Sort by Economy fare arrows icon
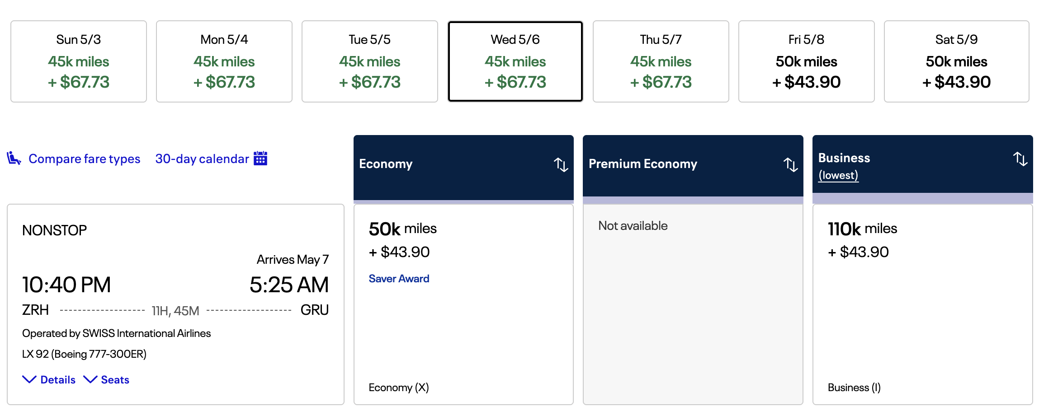This screenshot has height=411, width=1039. (x=561, y=164)
